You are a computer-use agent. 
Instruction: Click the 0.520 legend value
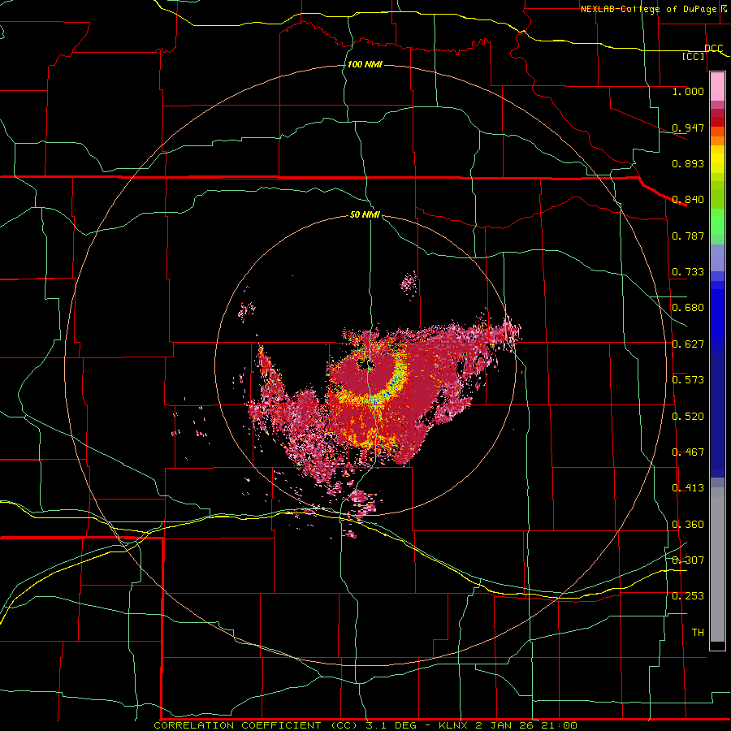[x=688, y=417]
